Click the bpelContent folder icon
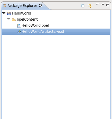 click(14, 20)
